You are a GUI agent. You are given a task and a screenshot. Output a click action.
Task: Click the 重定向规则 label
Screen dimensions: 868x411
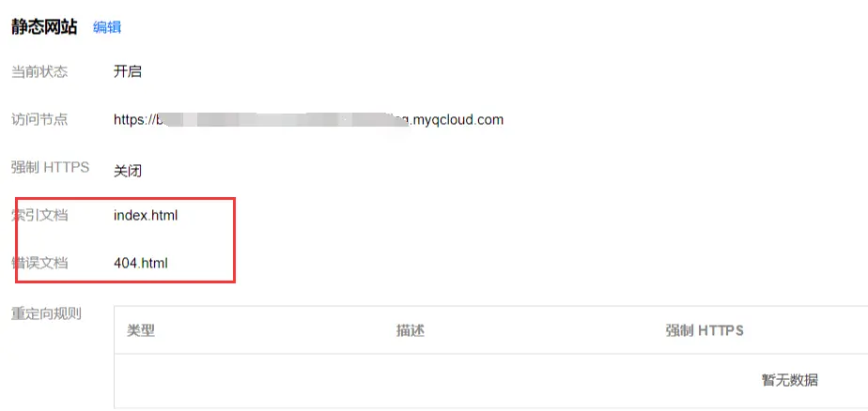click(47, 313)
